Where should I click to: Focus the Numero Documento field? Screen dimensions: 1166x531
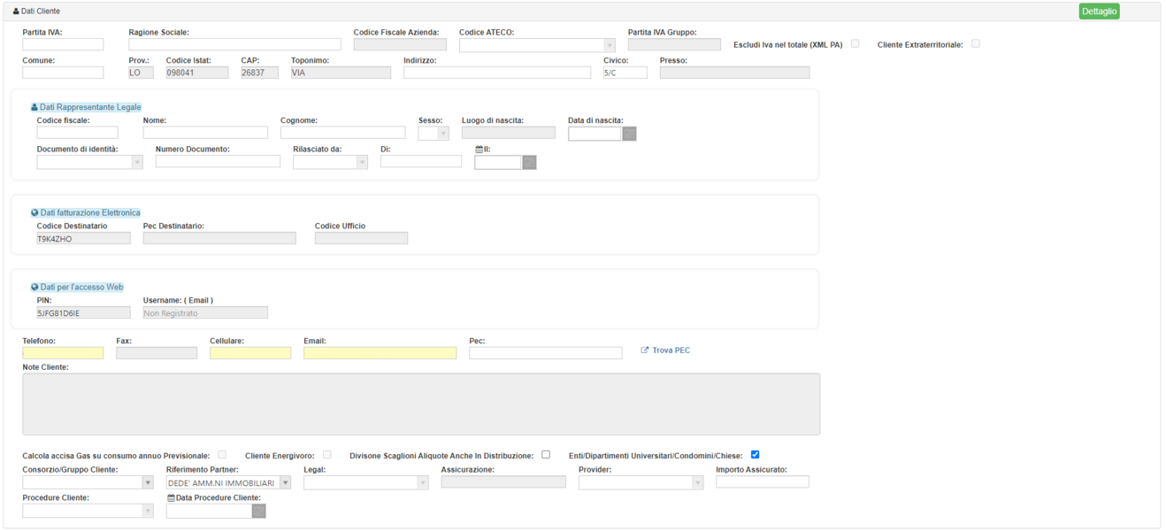pos(218,161)
